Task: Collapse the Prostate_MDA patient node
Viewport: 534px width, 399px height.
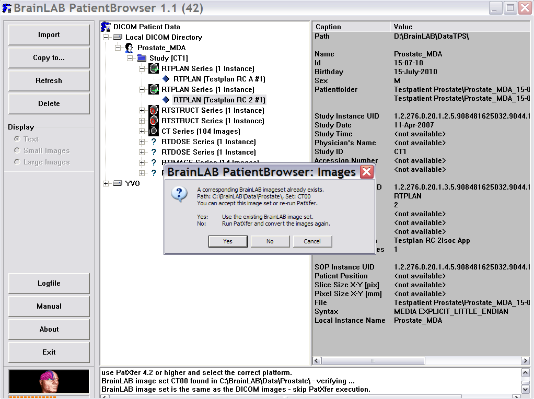Action: point(118,48)
